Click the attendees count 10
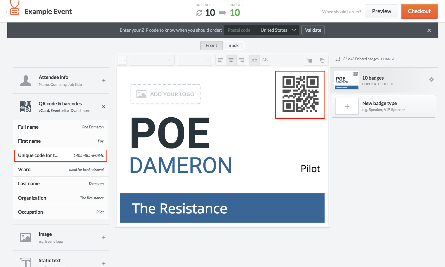The height and width of the screenshot is (267, 445). click(210, 13)
